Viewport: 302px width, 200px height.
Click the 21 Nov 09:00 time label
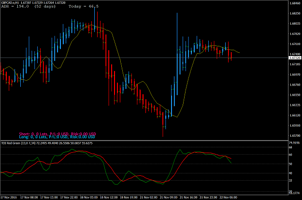point(169,198)
